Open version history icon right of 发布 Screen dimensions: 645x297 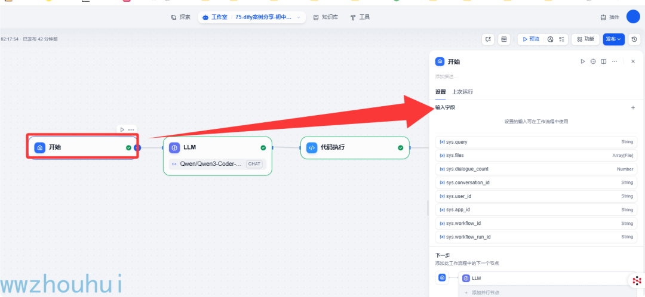[634, 39]
